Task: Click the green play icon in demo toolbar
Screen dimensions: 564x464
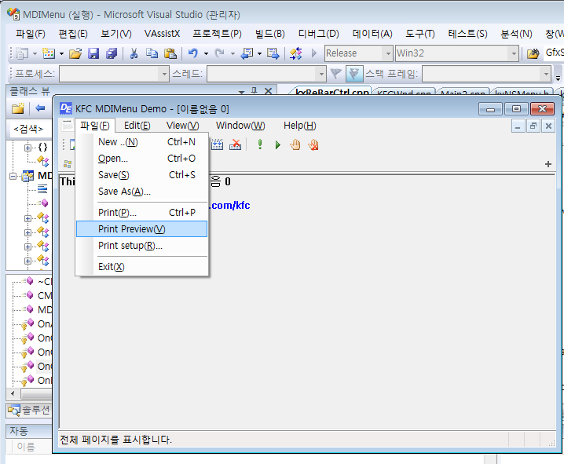Action: [278, 144]
